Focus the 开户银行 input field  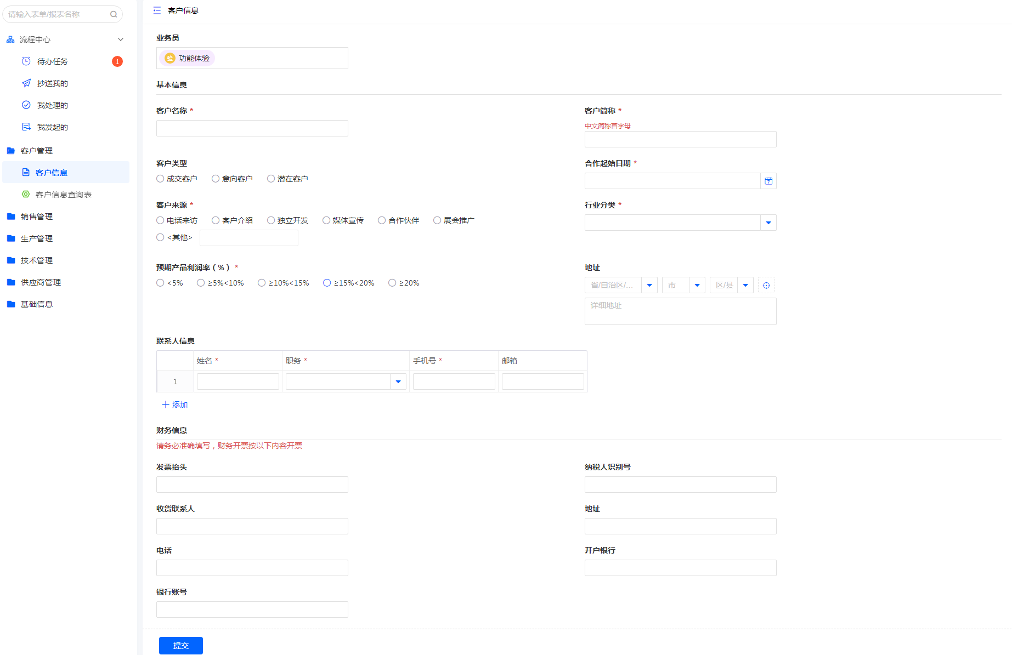coord(681,568)
